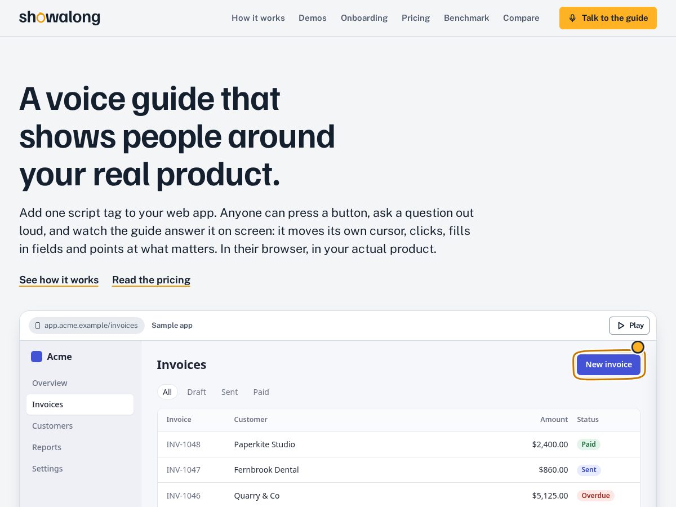Click the play triangle icon in the demo

point(621,326)
